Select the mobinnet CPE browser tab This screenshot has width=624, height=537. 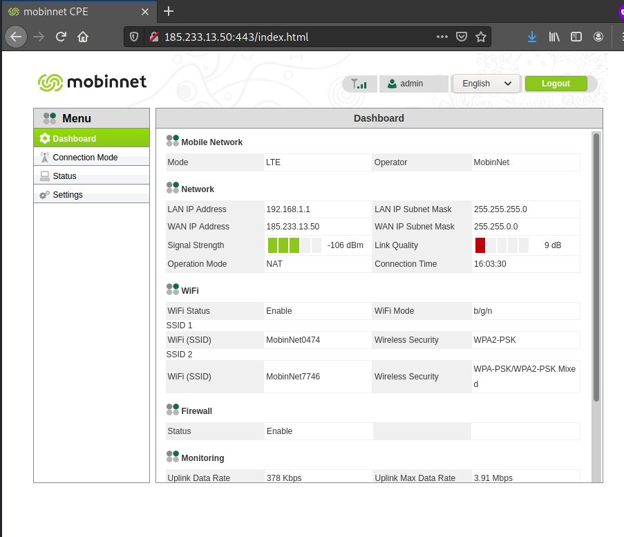point(78,12)
